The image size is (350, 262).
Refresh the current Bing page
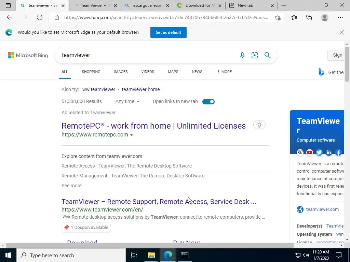coord(40,17)
